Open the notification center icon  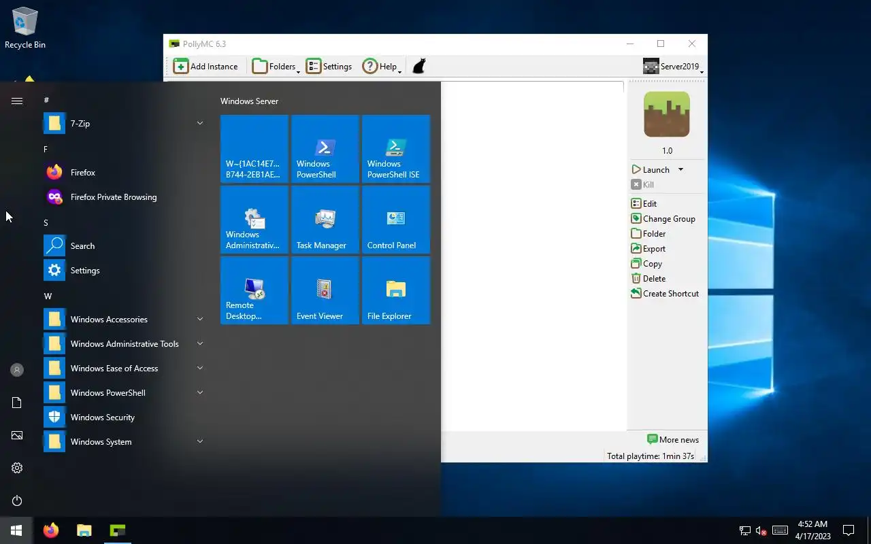coord(849,530)
